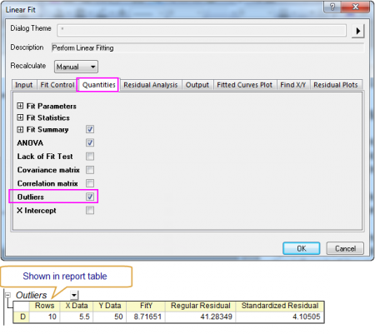
Task: Click the help question mark button
Action: tap(332, 7)
